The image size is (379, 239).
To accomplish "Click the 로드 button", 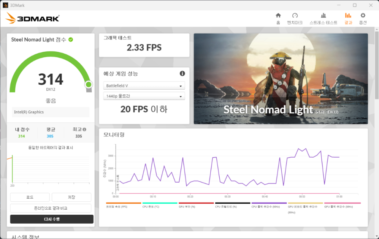I will pyautogui.click(x=30, y=197).
